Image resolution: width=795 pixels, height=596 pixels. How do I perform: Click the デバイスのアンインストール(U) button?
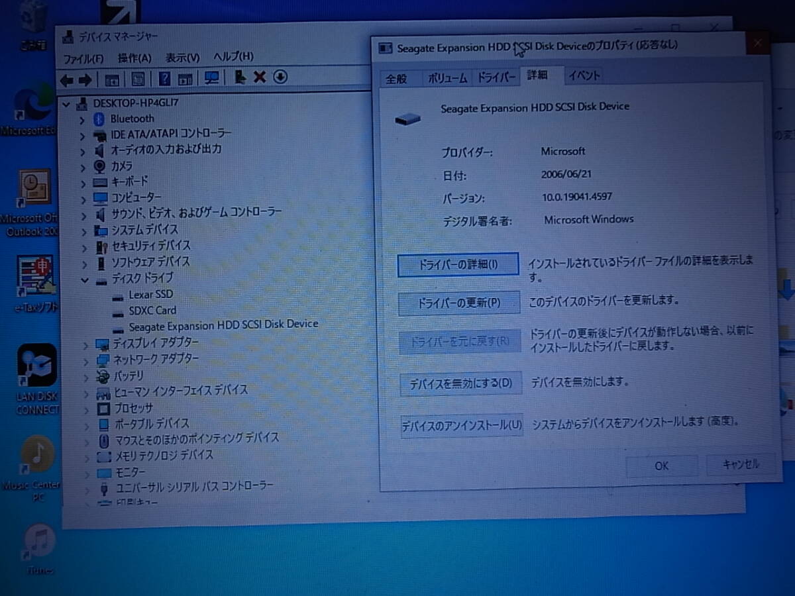pyautogui.click(x=462, y=425)
